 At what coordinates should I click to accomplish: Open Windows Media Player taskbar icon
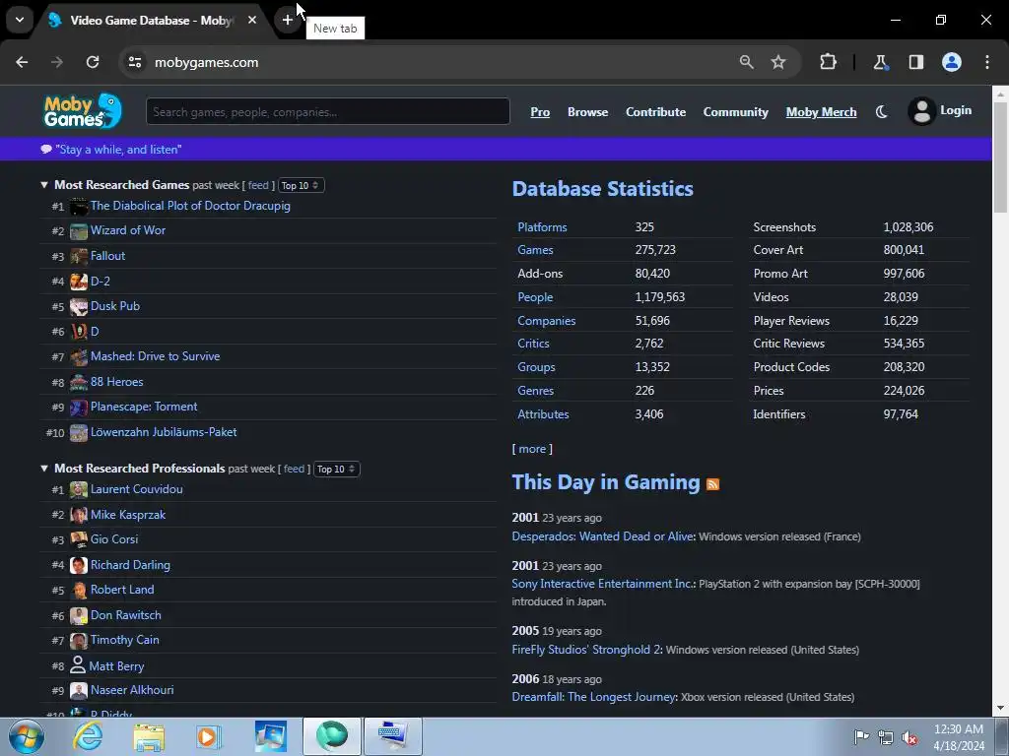208,736
